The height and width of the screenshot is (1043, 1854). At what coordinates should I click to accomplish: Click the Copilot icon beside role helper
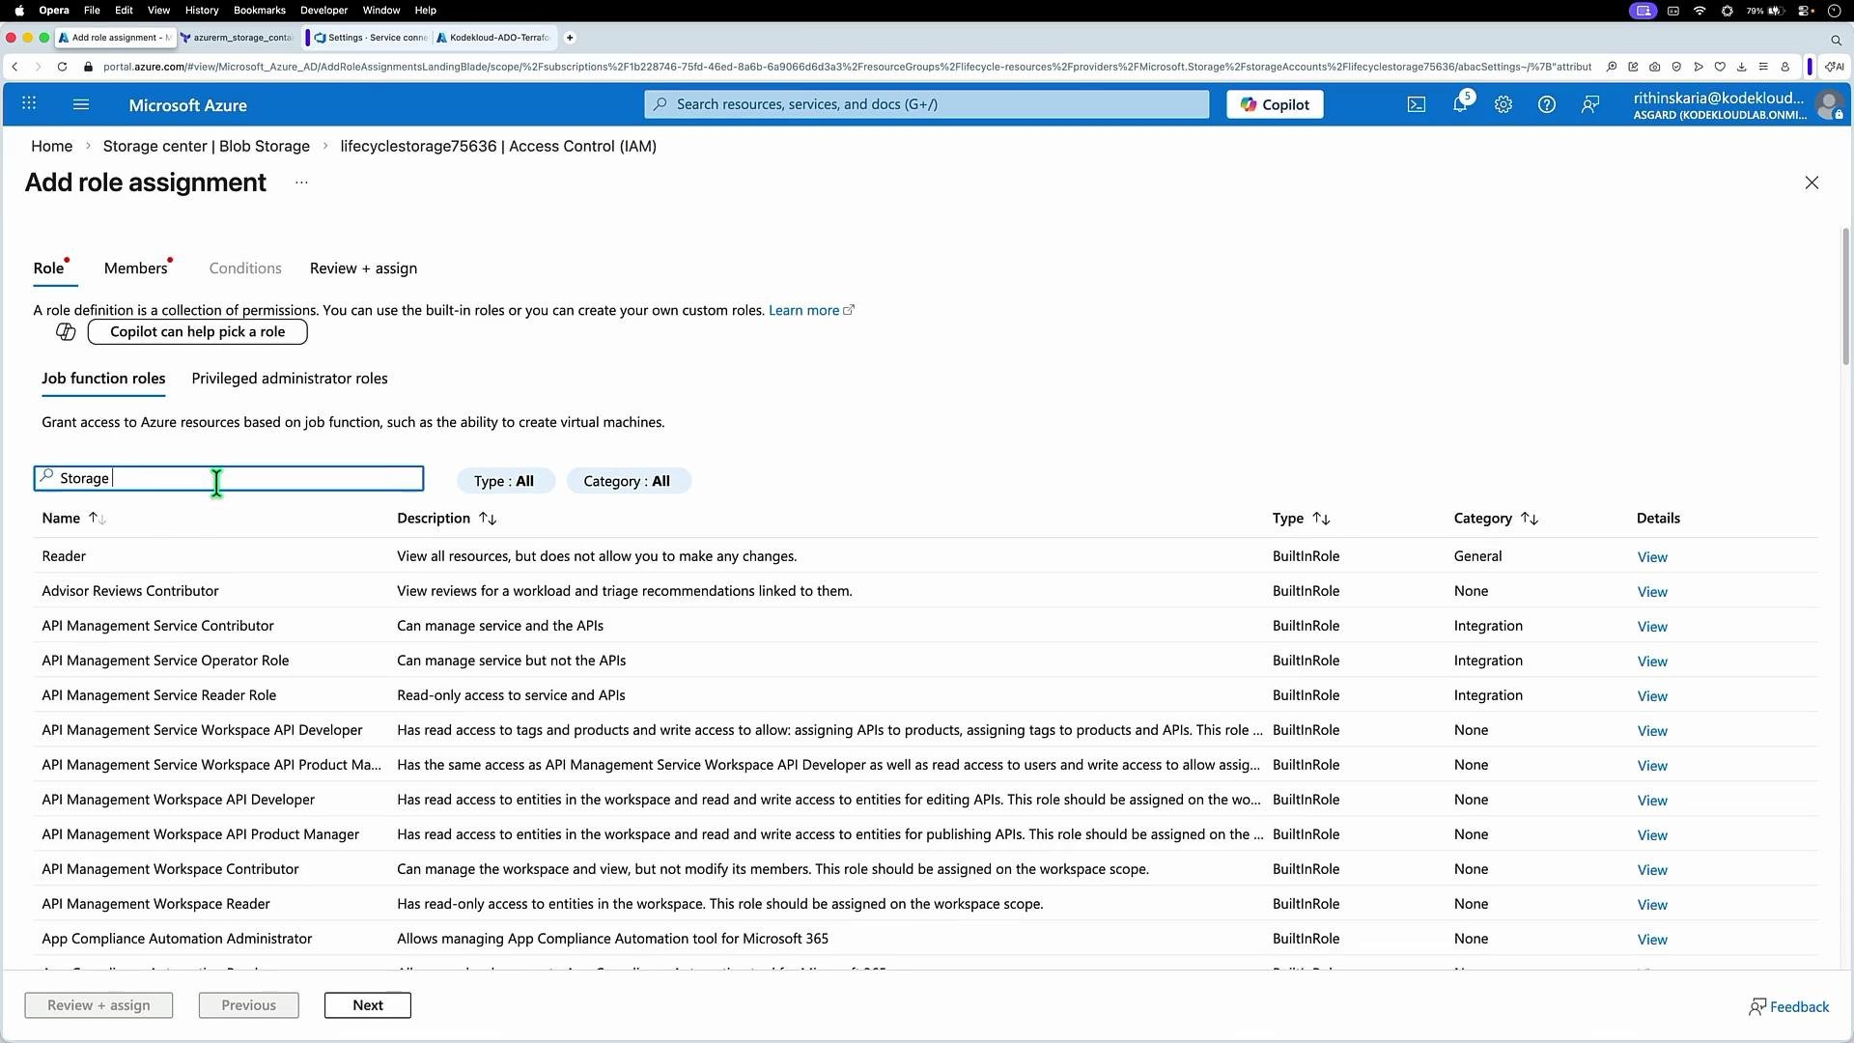pyautogui.click(x=66, y=332)
